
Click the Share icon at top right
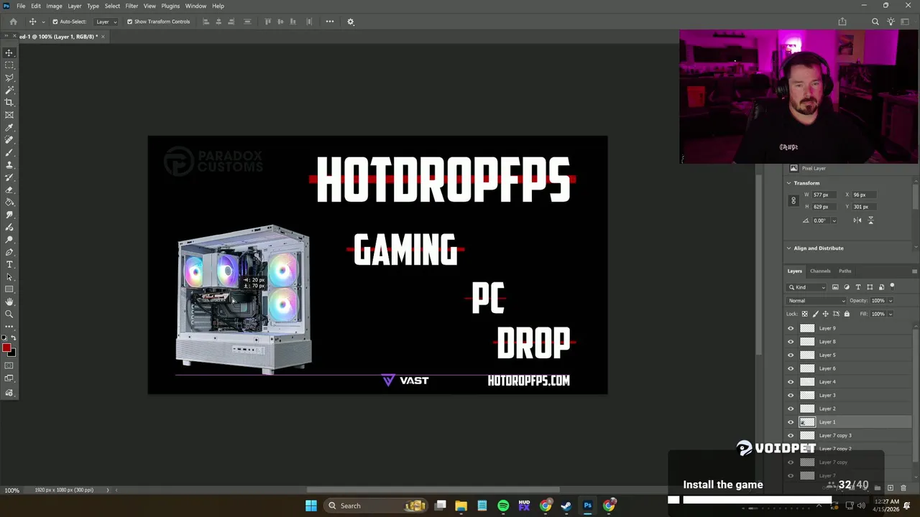tap(842, 22)
